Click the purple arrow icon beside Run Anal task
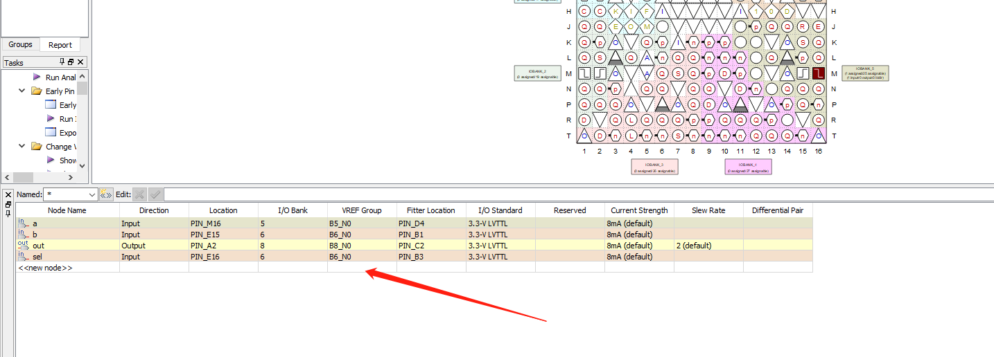This screenshot has width=994, height=357. [x=37, y=77]
